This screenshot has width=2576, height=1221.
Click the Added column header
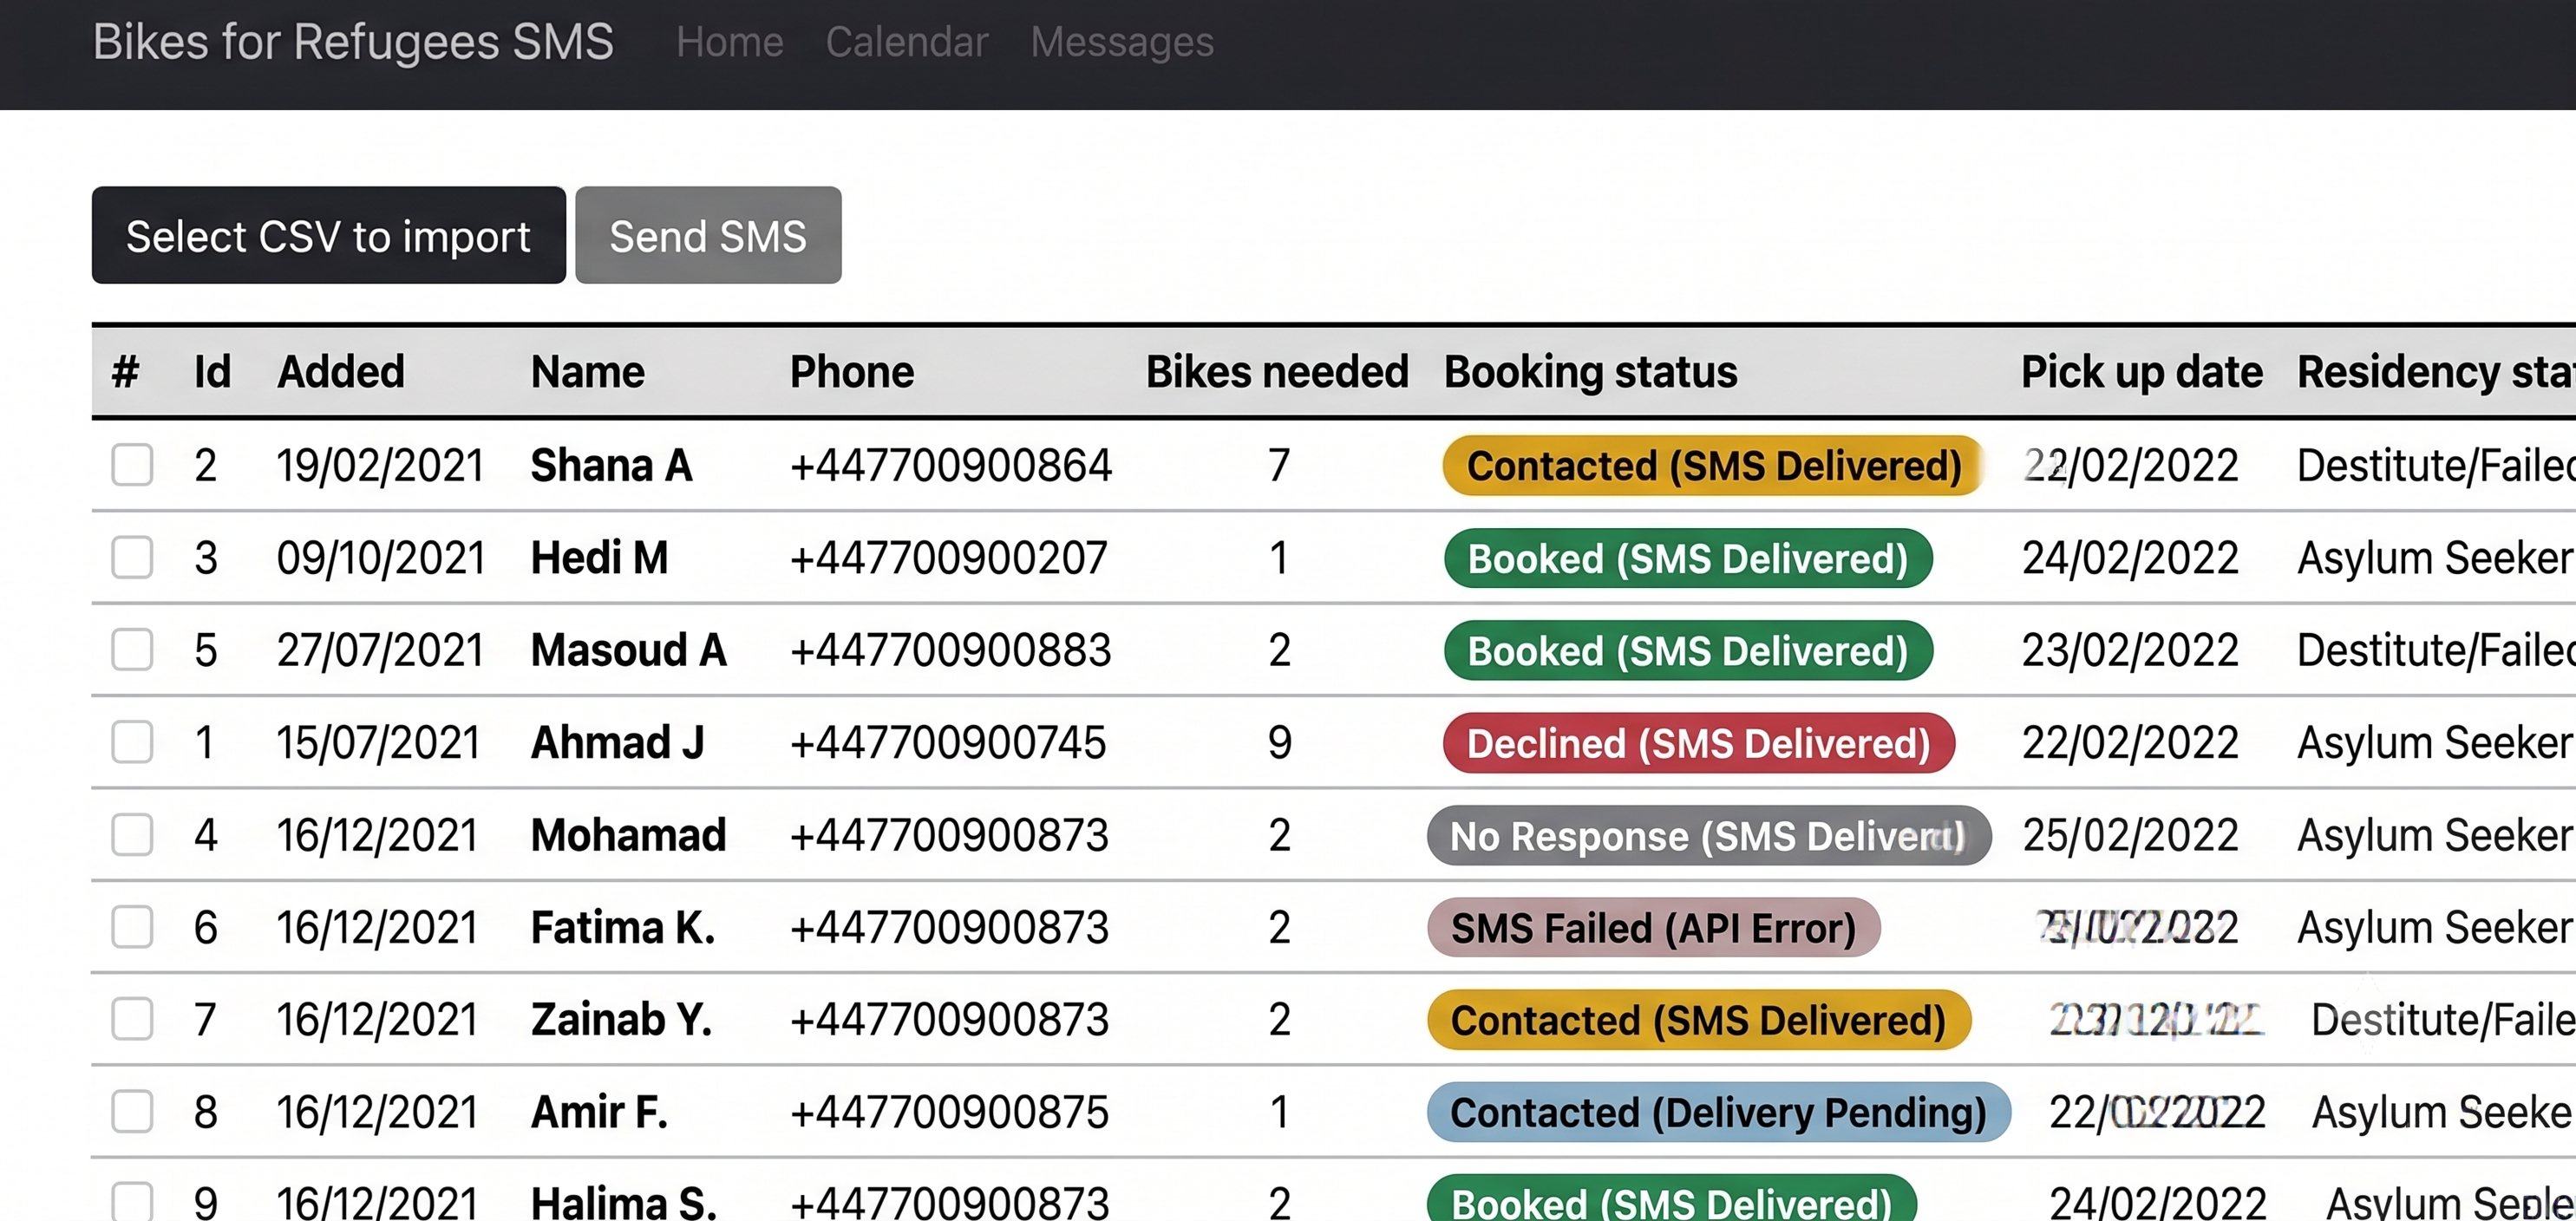tap(341, 372)
